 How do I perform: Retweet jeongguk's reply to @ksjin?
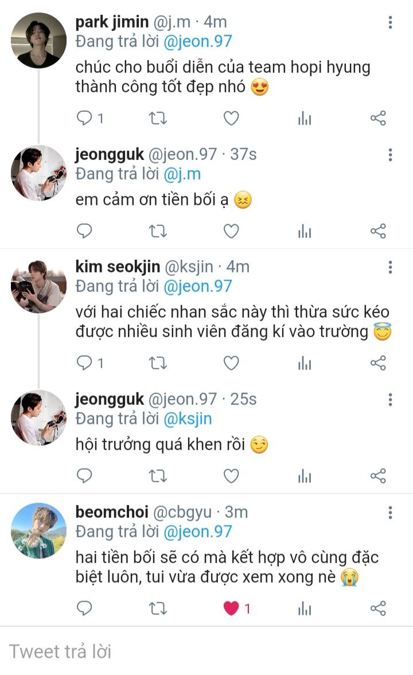(x=158, y=475)
